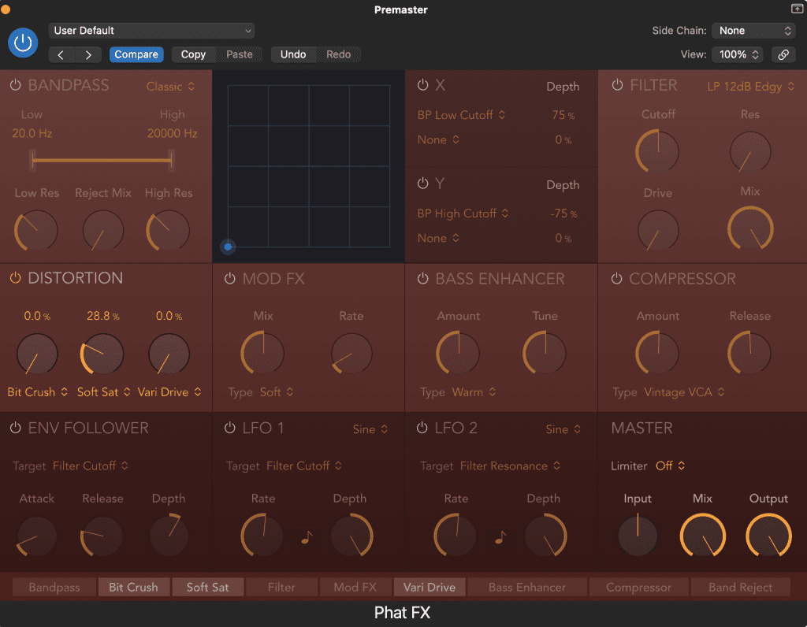Open the Mod FX Type Soft dropdown
Screen dimensions: 807x627
coord(277,392)
